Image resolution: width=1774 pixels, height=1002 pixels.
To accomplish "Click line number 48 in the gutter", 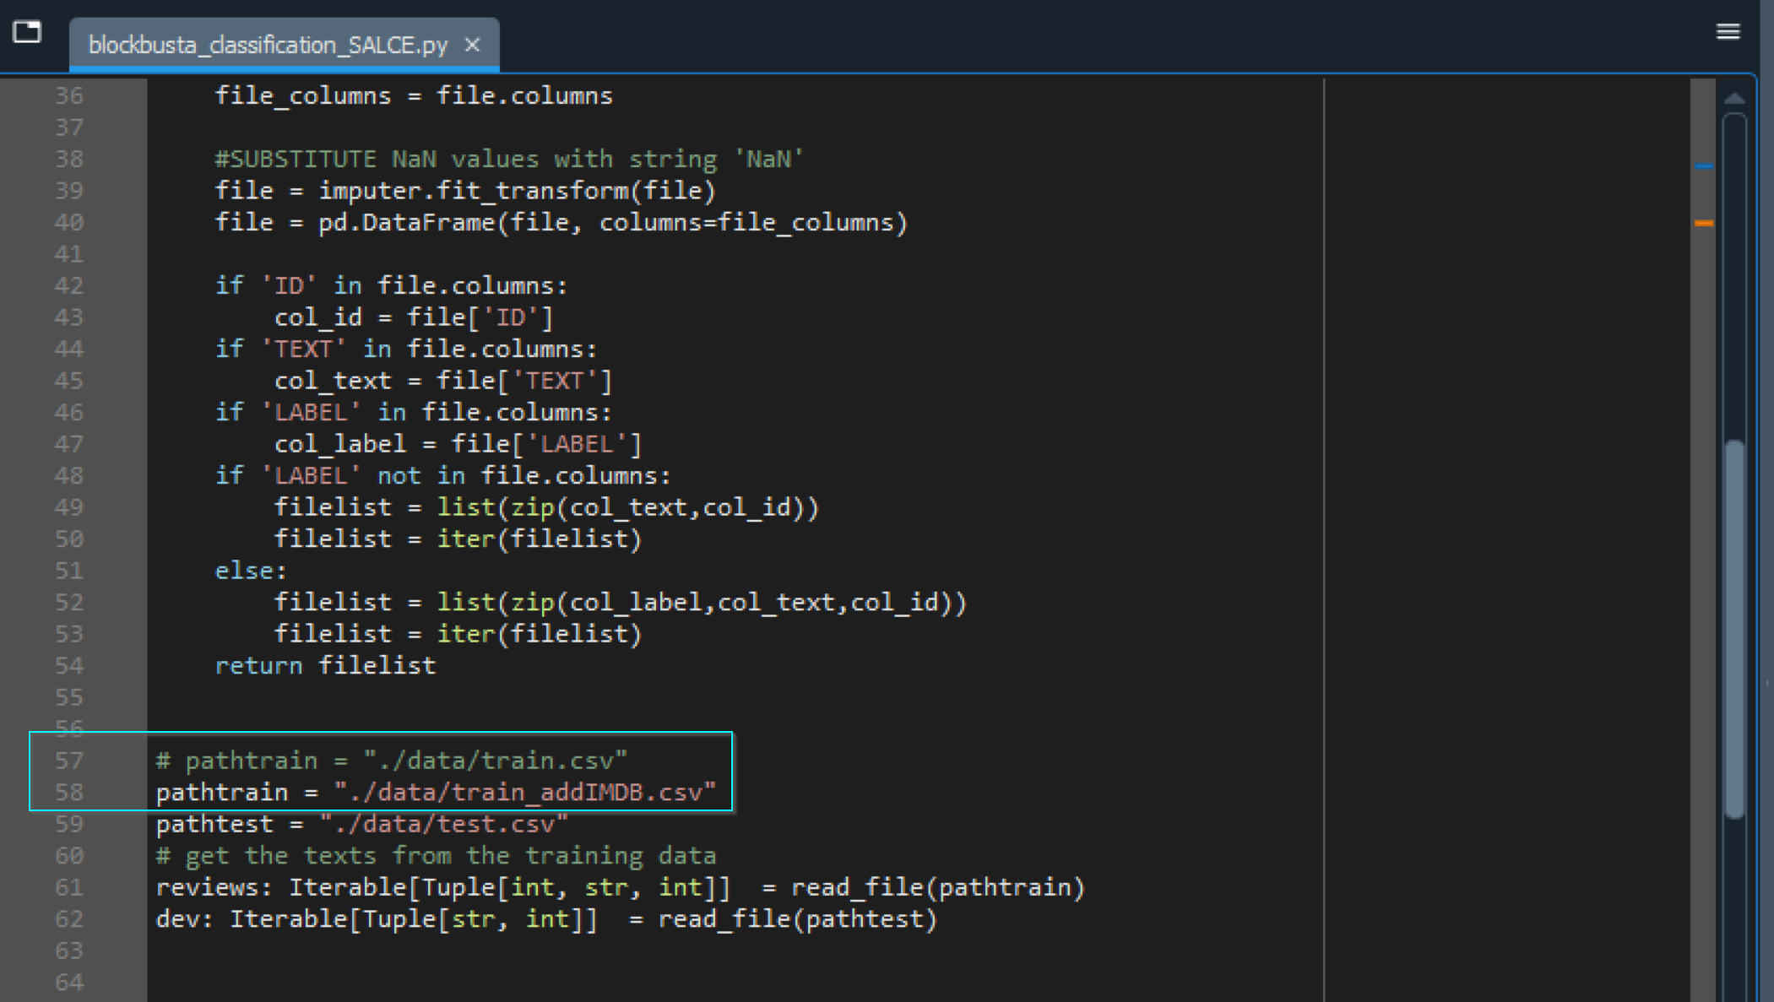I will tap(69, 475).
